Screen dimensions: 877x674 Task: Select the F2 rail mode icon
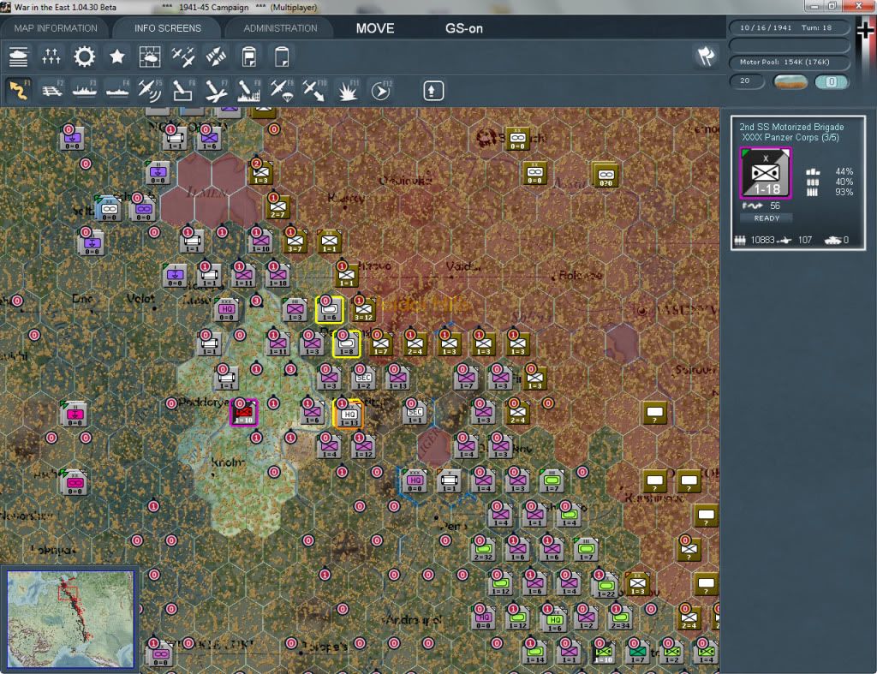[52, 90]
